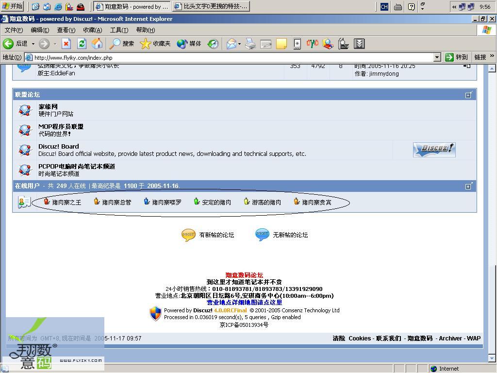
Task: Click the 转到 Go button
Action: click(x=456, y=57)
